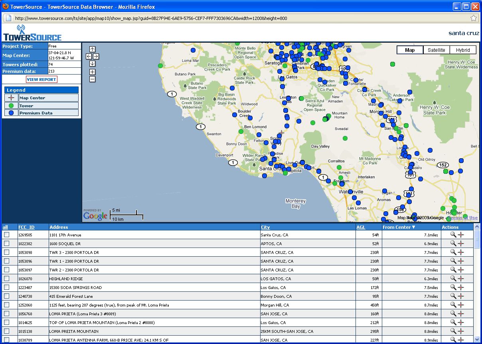Check the box for tower 1269505
Viewport: 482px width, 344px height.
point(6,235)
